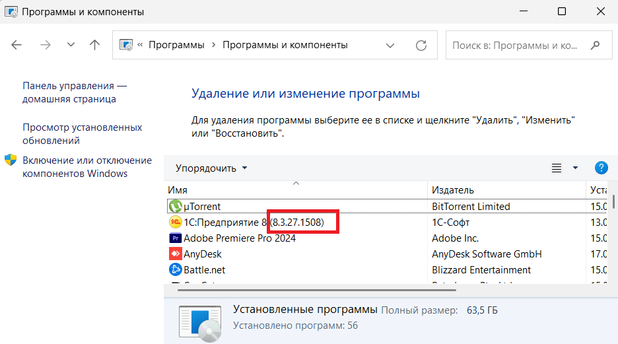Click the Программы и компоненты breadcrumb
The image size is (618, 344).
pyautogui.click(x=285, y=45)
